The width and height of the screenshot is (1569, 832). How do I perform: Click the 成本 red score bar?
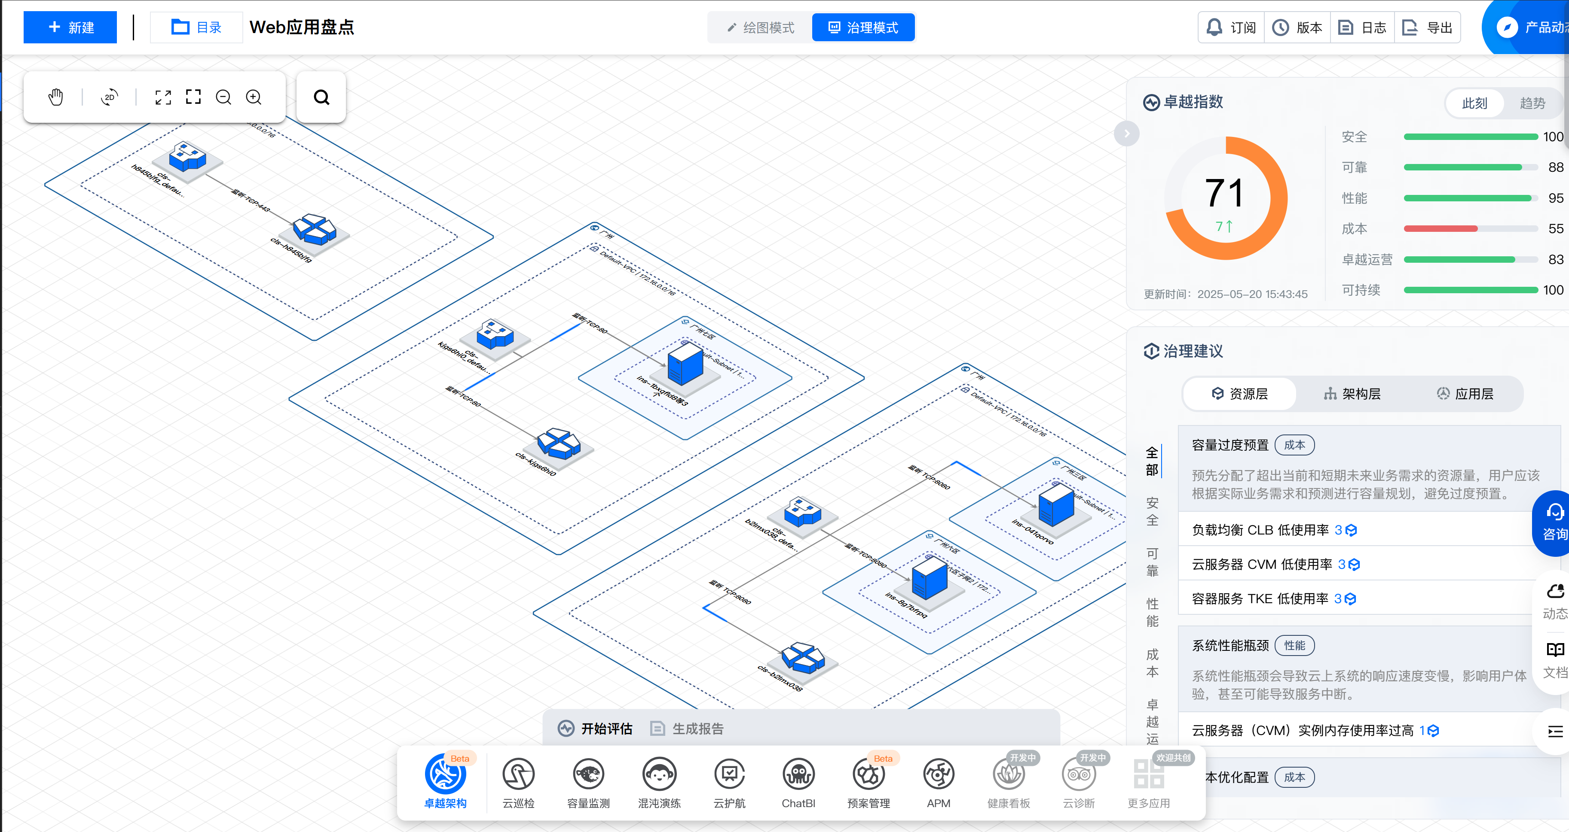1440,229
